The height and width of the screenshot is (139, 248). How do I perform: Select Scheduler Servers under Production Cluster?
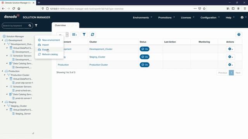[22, 86]
